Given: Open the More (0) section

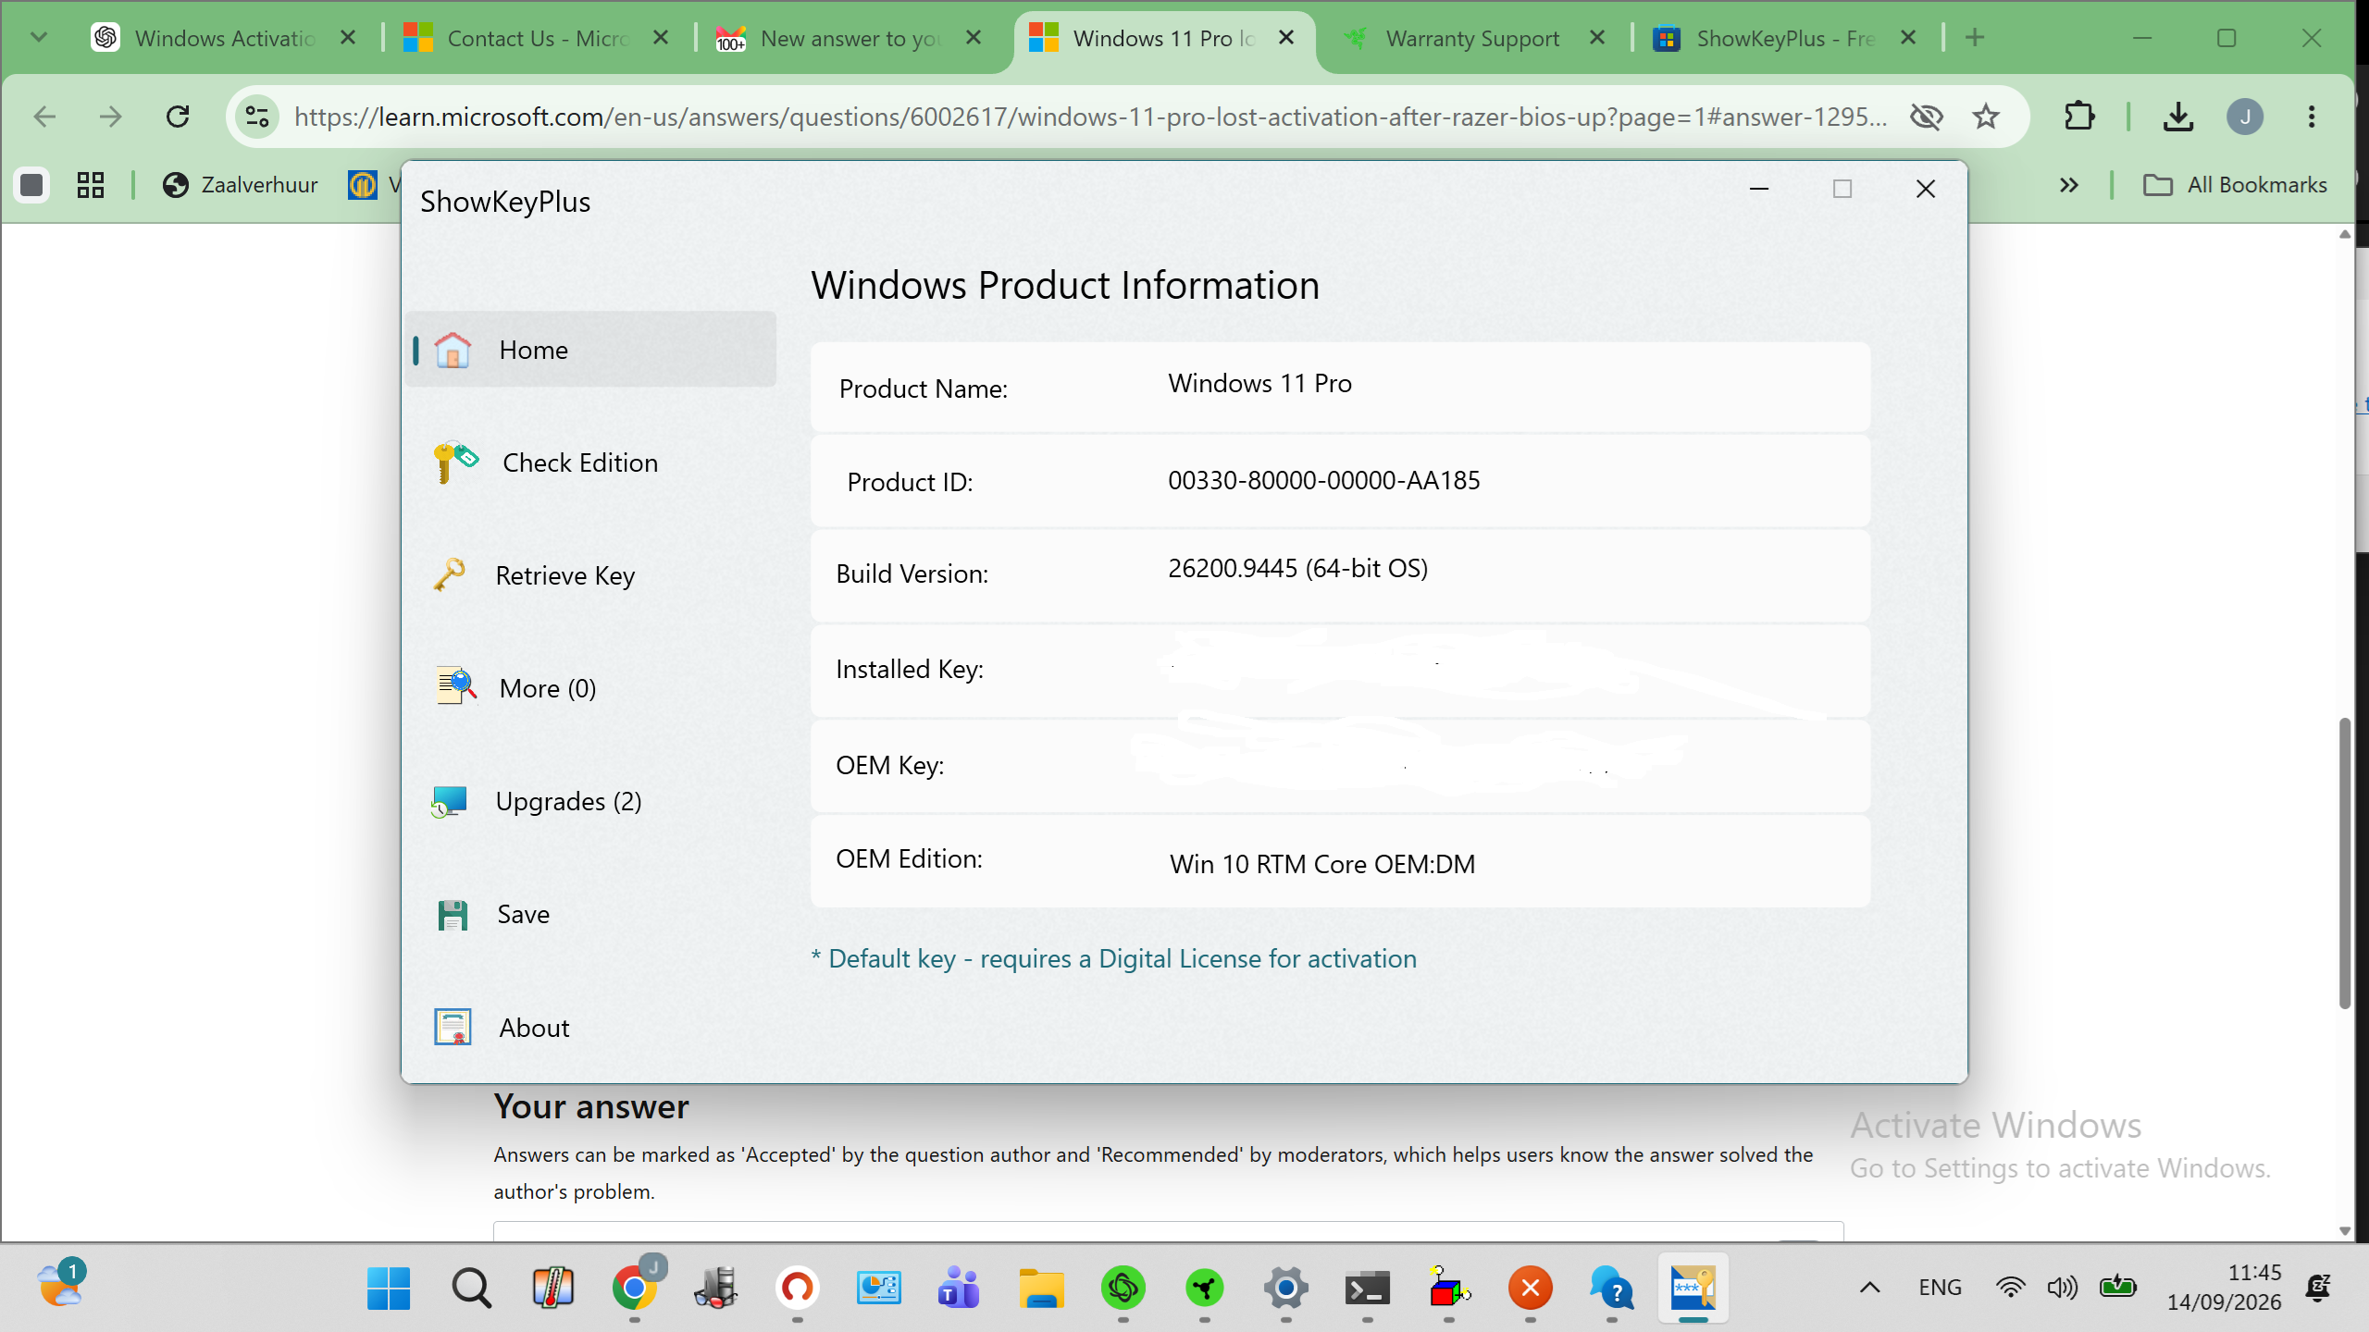Looking at the screenshot, I should pyautogui.click(x=590, y=688).
